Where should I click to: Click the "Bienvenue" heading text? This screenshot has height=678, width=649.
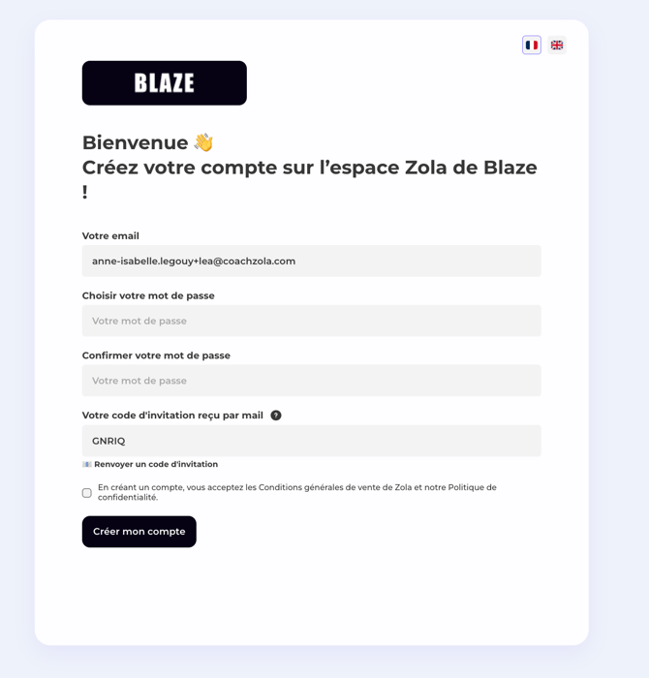coord(135,142)
